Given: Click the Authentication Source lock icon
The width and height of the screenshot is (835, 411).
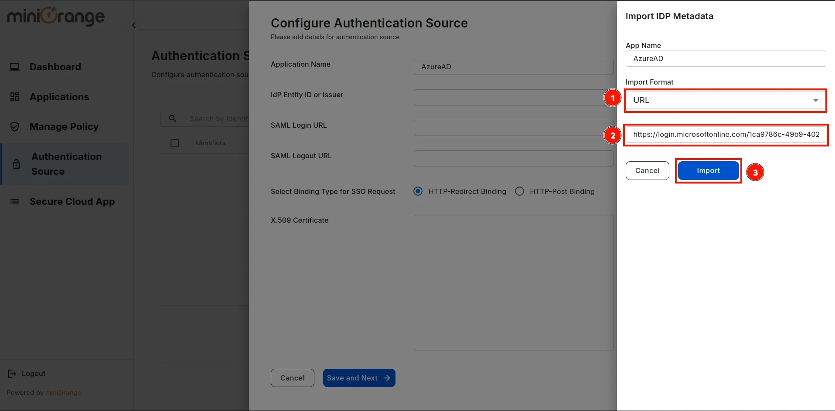Looking at the screenshot, I should pyautogui.click(x=16, y=164).
